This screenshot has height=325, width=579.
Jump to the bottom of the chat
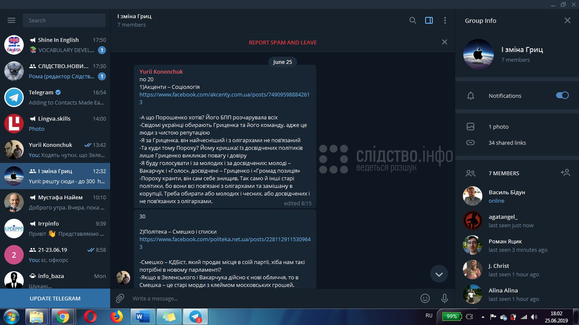(439, 274)
